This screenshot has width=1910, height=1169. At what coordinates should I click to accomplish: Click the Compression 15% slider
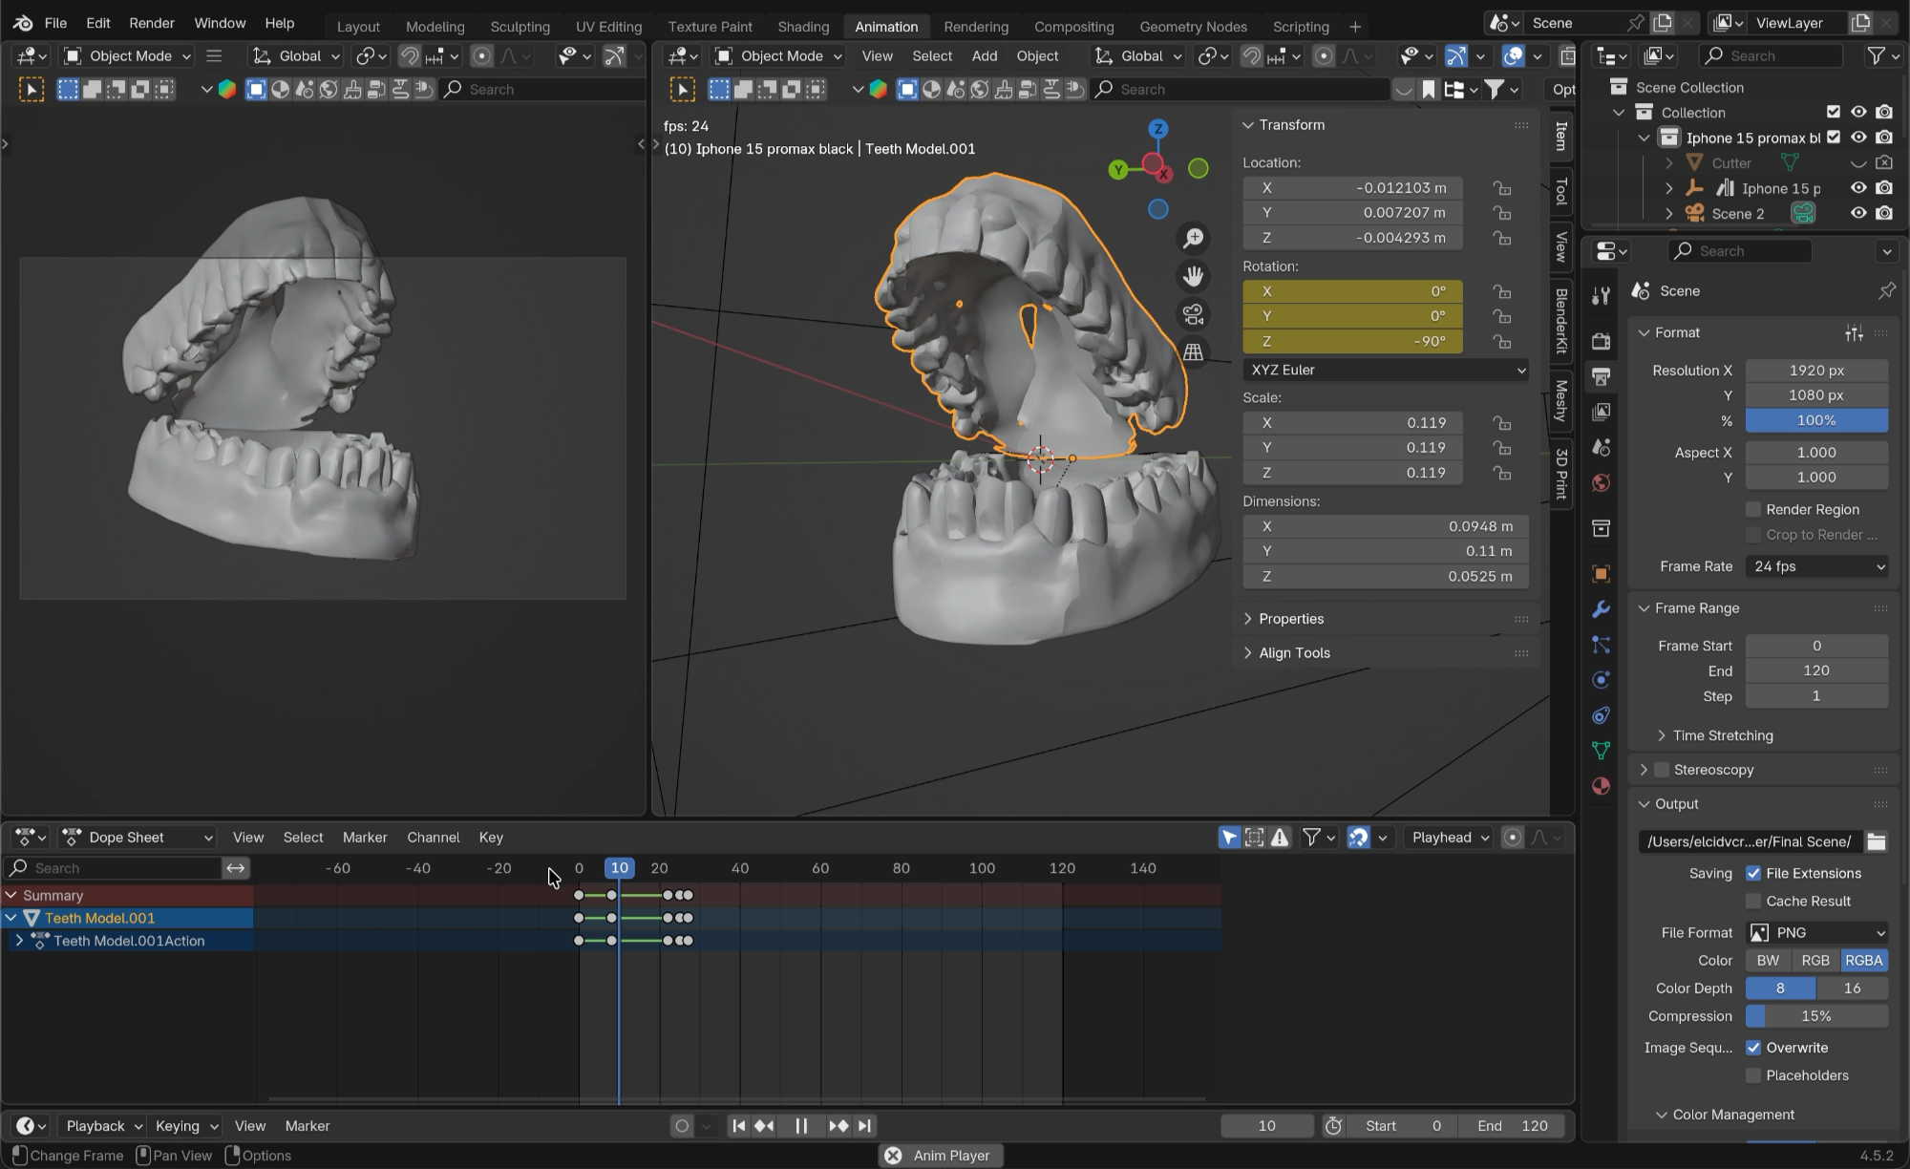click(1817, 1016)
